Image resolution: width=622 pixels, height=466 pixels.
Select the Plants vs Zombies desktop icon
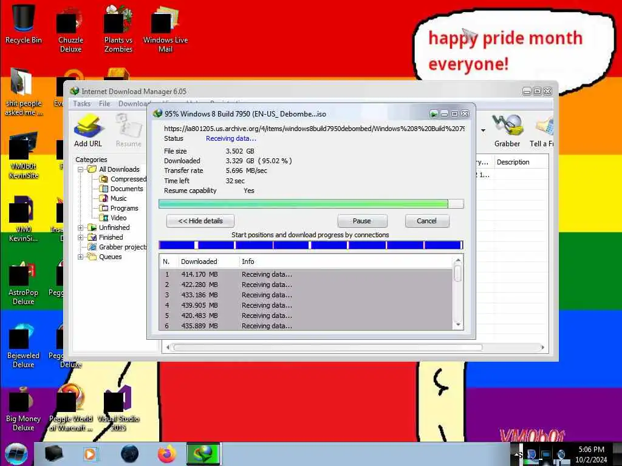(x=118, y=29)
